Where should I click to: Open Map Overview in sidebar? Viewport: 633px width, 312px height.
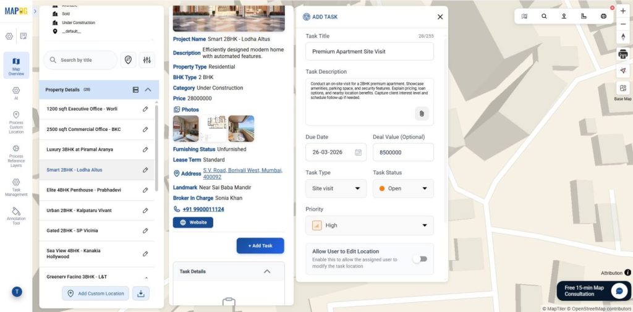16,65
